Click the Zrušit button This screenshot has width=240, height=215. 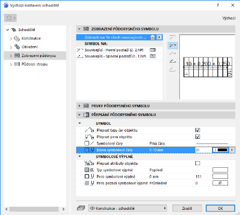pos(187,208)
